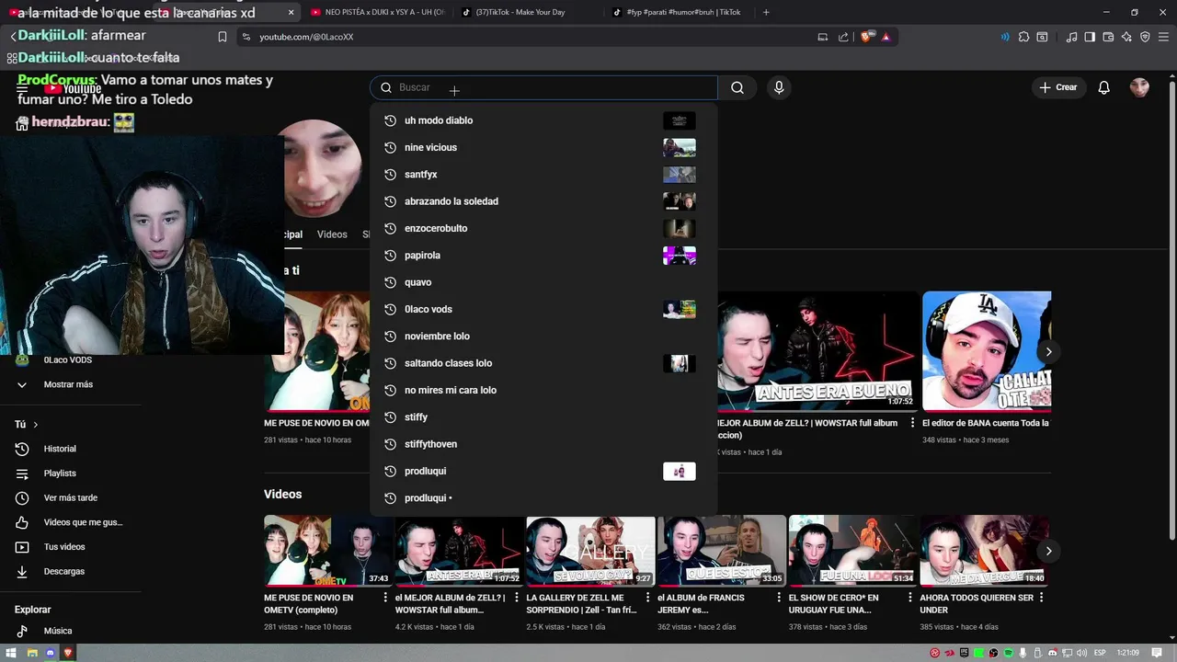Screen dimensions: 1177x662
Task: Select the '0laco vods' suggestion
Action: coord(543,309)
